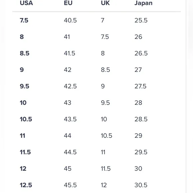Viewport: 193px width, 193px height.
Task: Select USA size 10.5 row
Action: coord(96,119)
